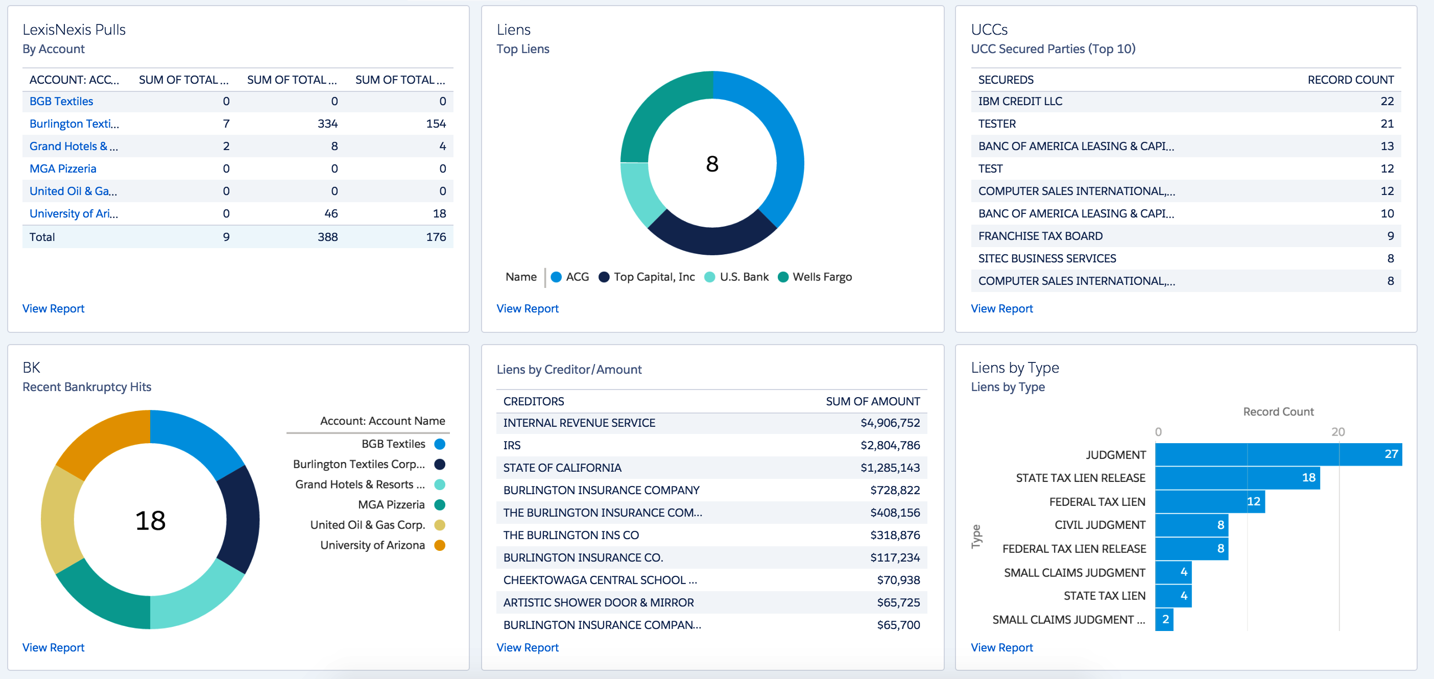Click the Wells Fargo legend dot
1434x679 pixels.
pyautogui.click(x=783, y=277)
